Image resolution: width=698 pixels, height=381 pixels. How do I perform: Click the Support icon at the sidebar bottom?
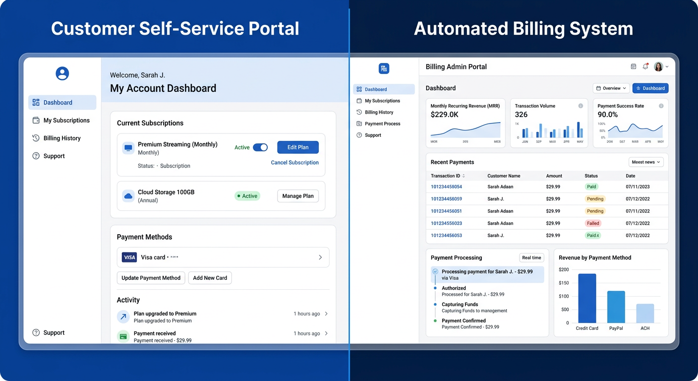35,332
